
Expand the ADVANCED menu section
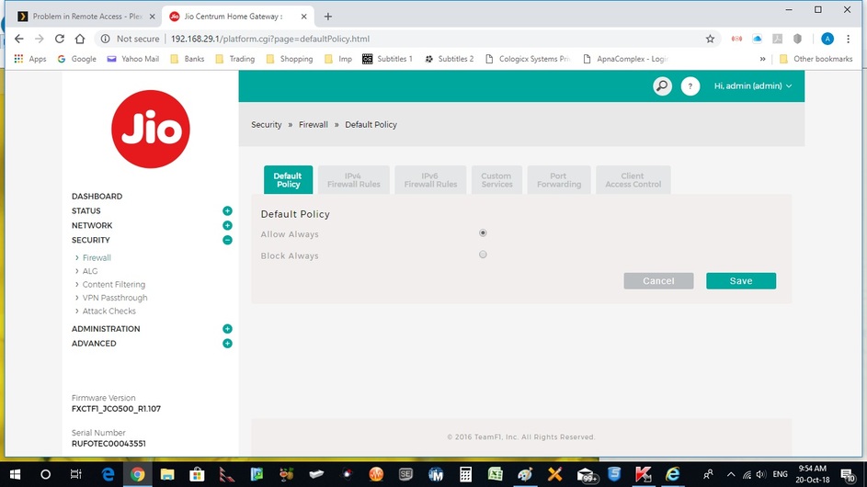[227, 344]
